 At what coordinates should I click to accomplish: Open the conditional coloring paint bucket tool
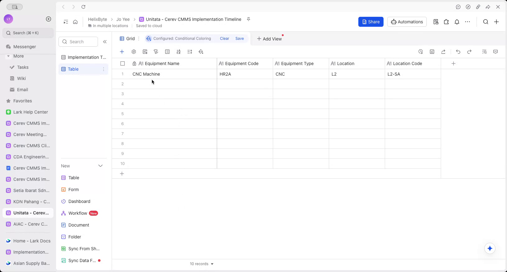(x=201, y=52)
